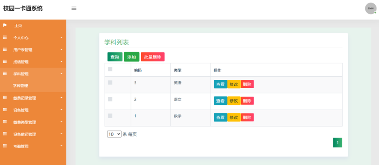Click 删除 for the 语文 row
This screenshot has height=165, width=379.
point(247,101)
